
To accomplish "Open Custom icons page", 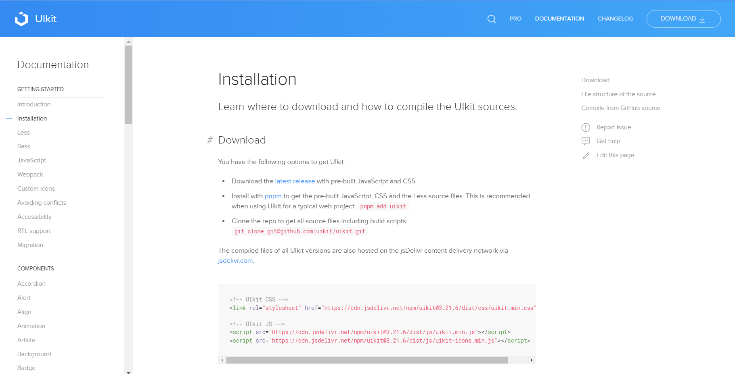I will point(36,189).
